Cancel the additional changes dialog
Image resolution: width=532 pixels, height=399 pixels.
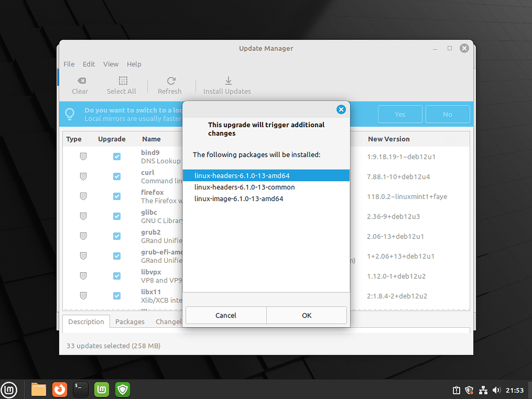225,315
